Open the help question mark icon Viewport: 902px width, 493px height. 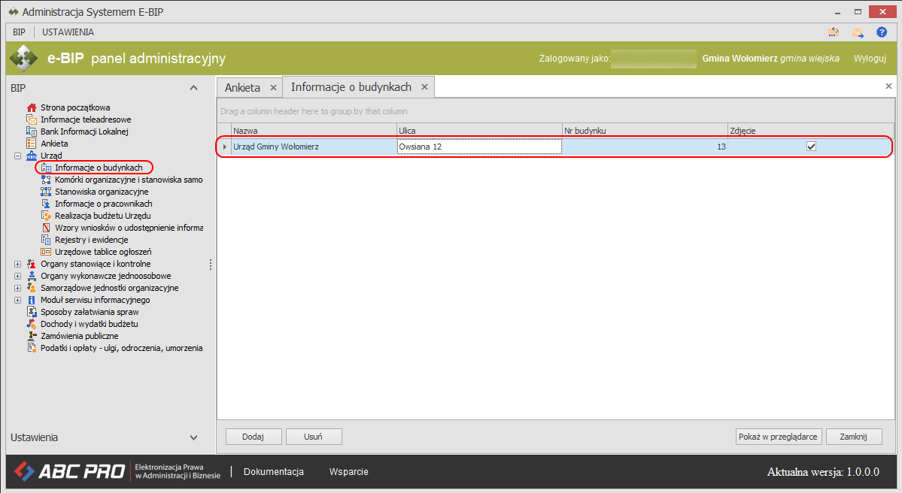(881, 32)
